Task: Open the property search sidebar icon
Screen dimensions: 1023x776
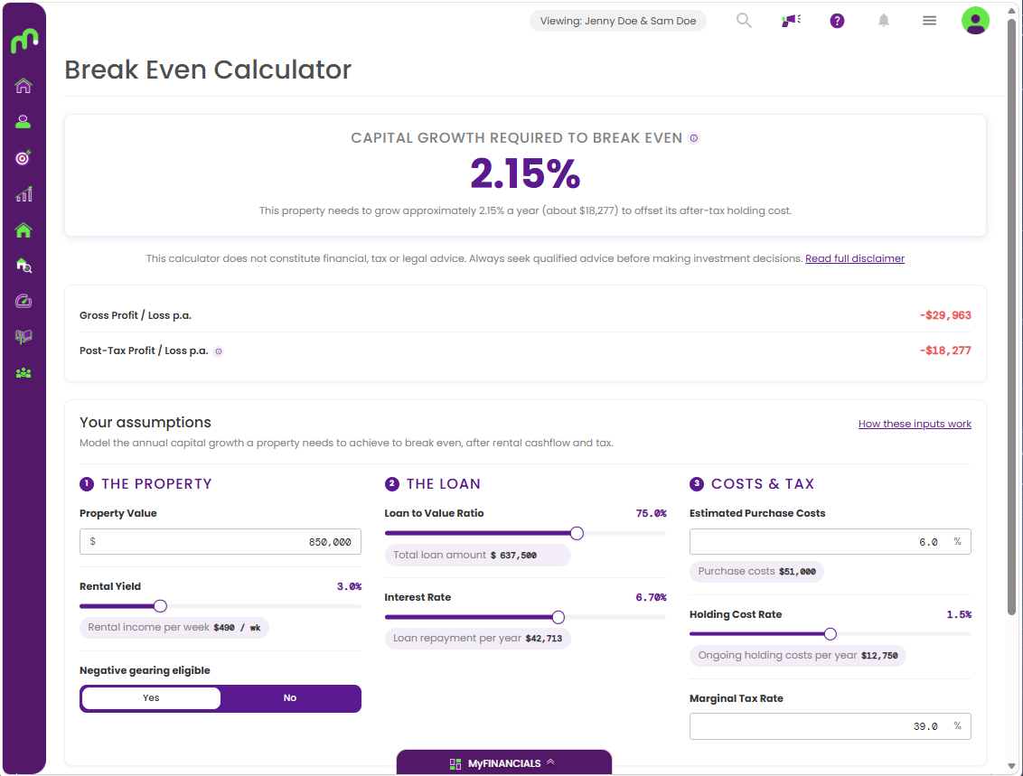Action: pos(23,266)
